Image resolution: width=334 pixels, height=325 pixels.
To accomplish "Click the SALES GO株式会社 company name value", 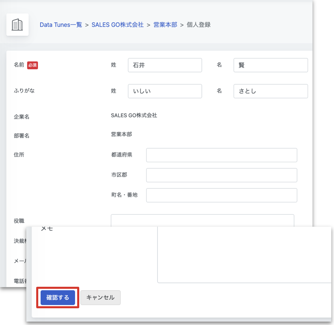I will (134, 115).
